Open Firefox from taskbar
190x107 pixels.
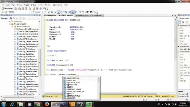pyautogui.click(x=47, y=104)
